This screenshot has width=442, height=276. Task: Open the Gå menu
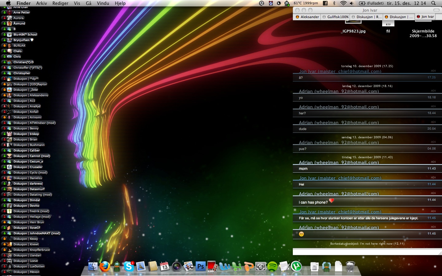point(89,3)
